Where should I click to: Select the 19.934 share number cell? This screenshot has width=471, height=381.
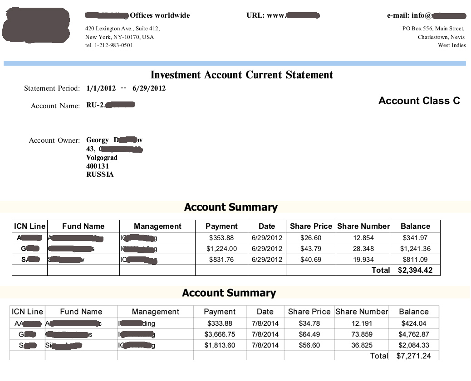363,260
